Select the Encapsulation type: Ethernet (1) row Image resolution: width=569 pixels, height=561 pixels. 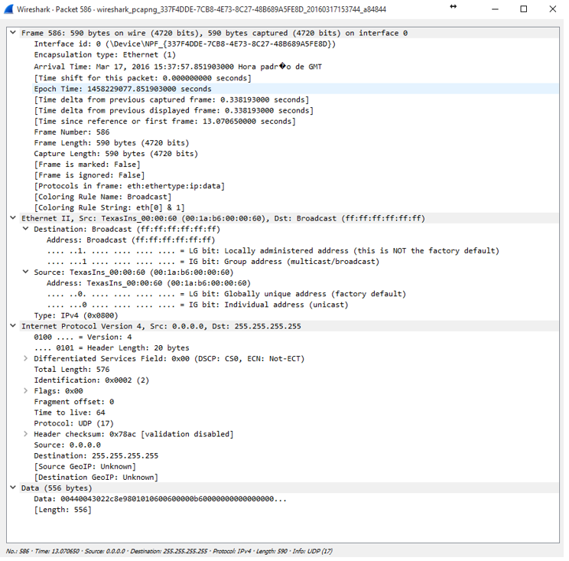point(105,55)
